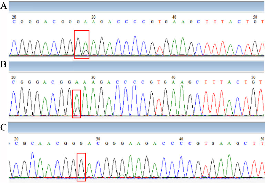Screen dimensions: 265x183
Task: Click position number 40 in panel A
Action: [x=174, y=17]
